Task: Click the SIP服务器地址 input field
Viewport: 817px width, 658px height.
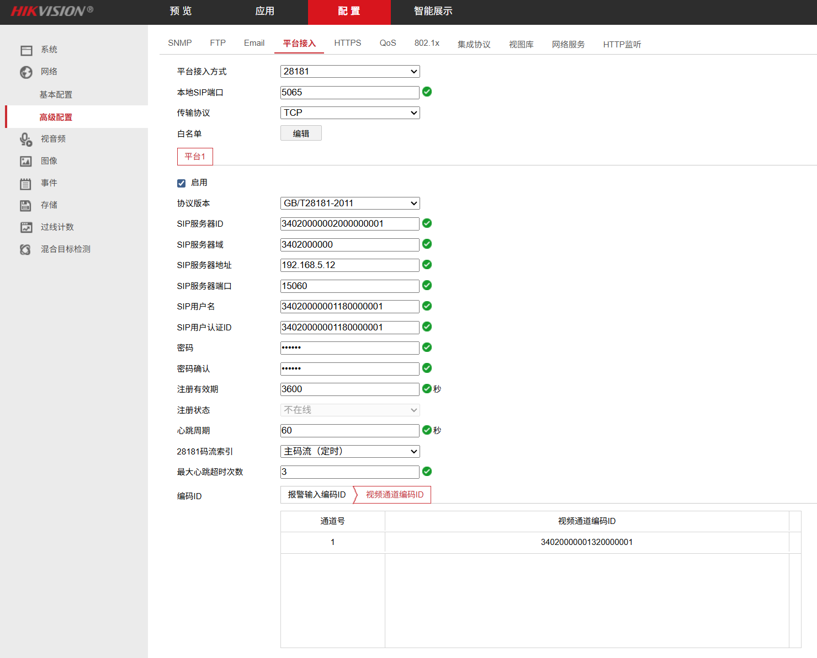Action: point(349,265)
